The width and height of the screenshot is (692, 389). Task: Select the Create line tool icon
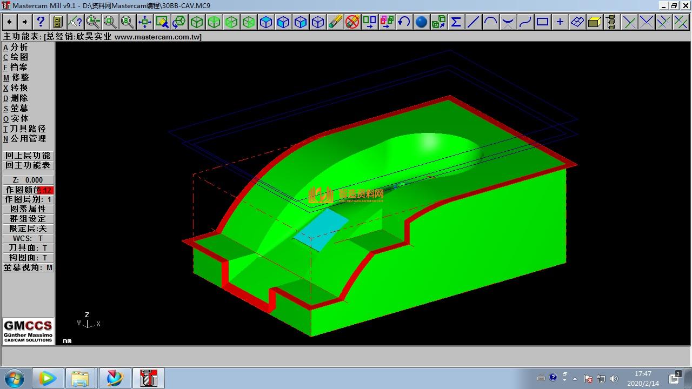[473, 22]
